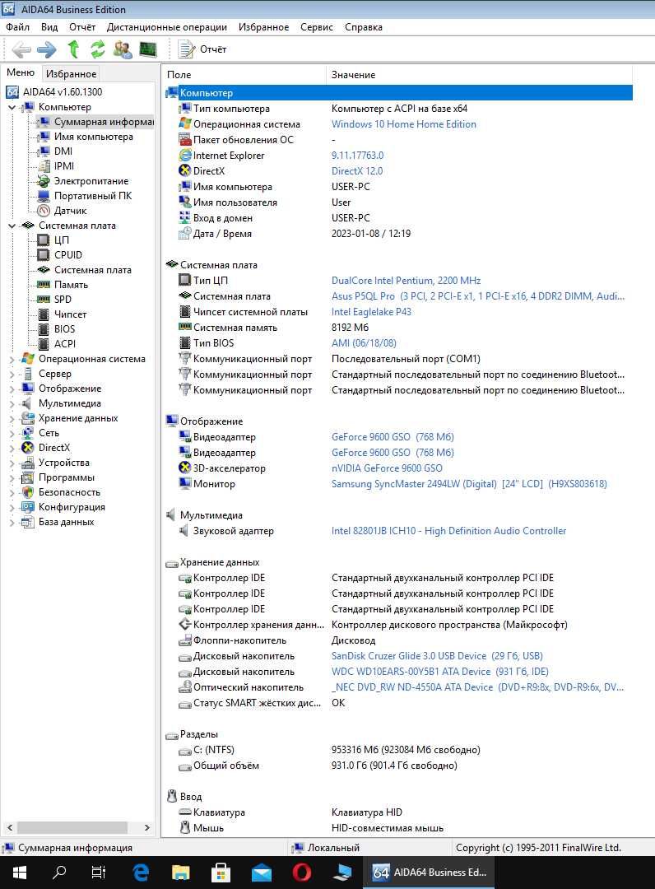Image resolution: width=655 pixels, height=889 pixels.
Task: Click the Портативный ПК laptop icon
Action: (44, 196)
